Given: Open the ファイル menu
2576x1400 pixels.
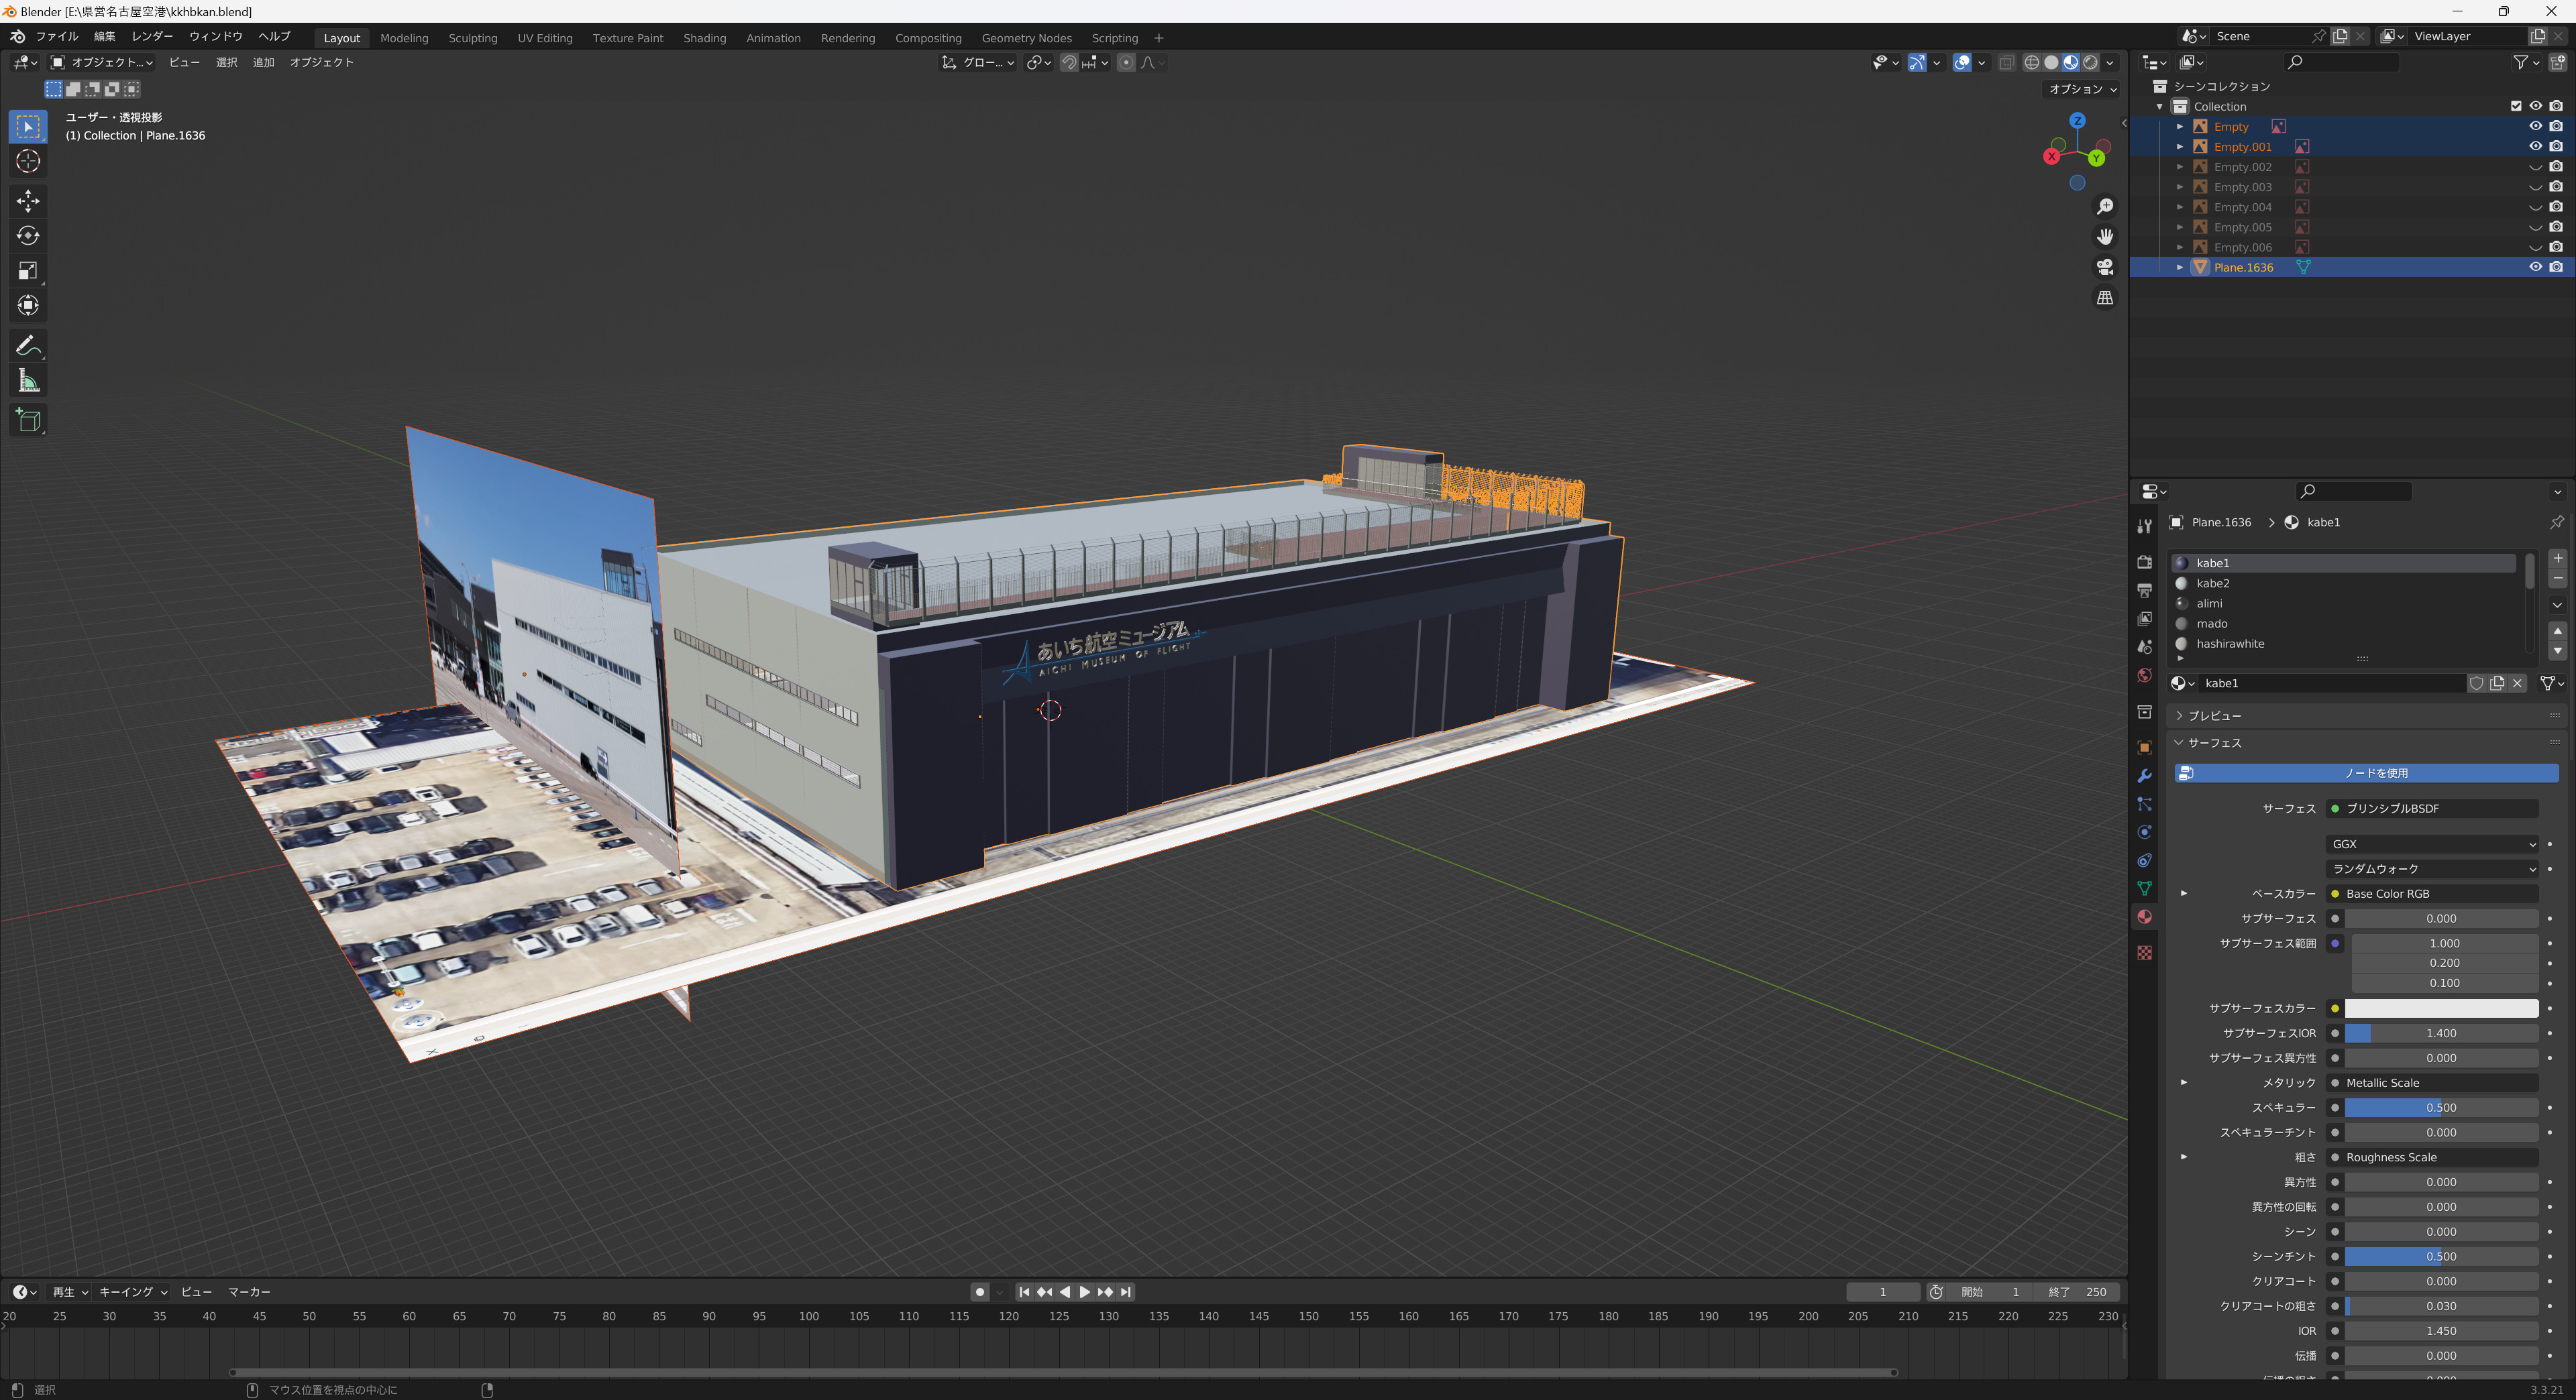Looking at the screenshot, I should pos(57,36).
